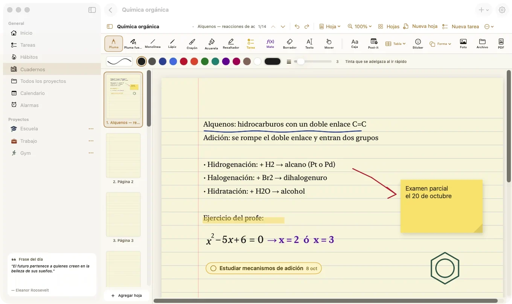
Task: Toggle the page thumbnails panel
Action: click(110, 26)
